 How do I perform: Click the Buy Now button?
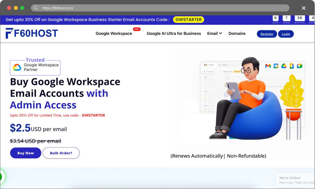[x=25, y=153]
